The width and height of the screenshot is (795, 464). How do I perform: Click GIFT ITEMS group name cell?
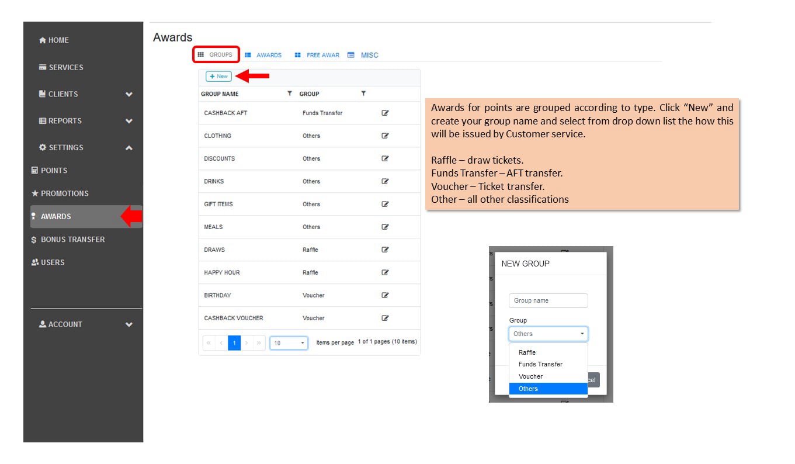click(218, 204)
